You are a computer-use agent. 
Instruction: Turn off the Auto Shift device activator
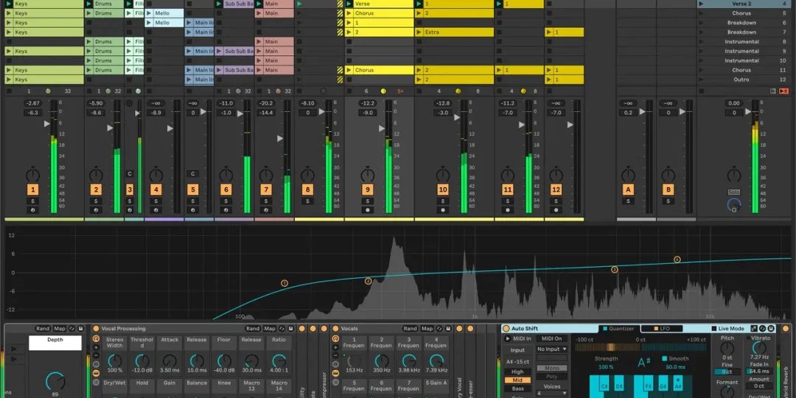click(x=506, y=329)
